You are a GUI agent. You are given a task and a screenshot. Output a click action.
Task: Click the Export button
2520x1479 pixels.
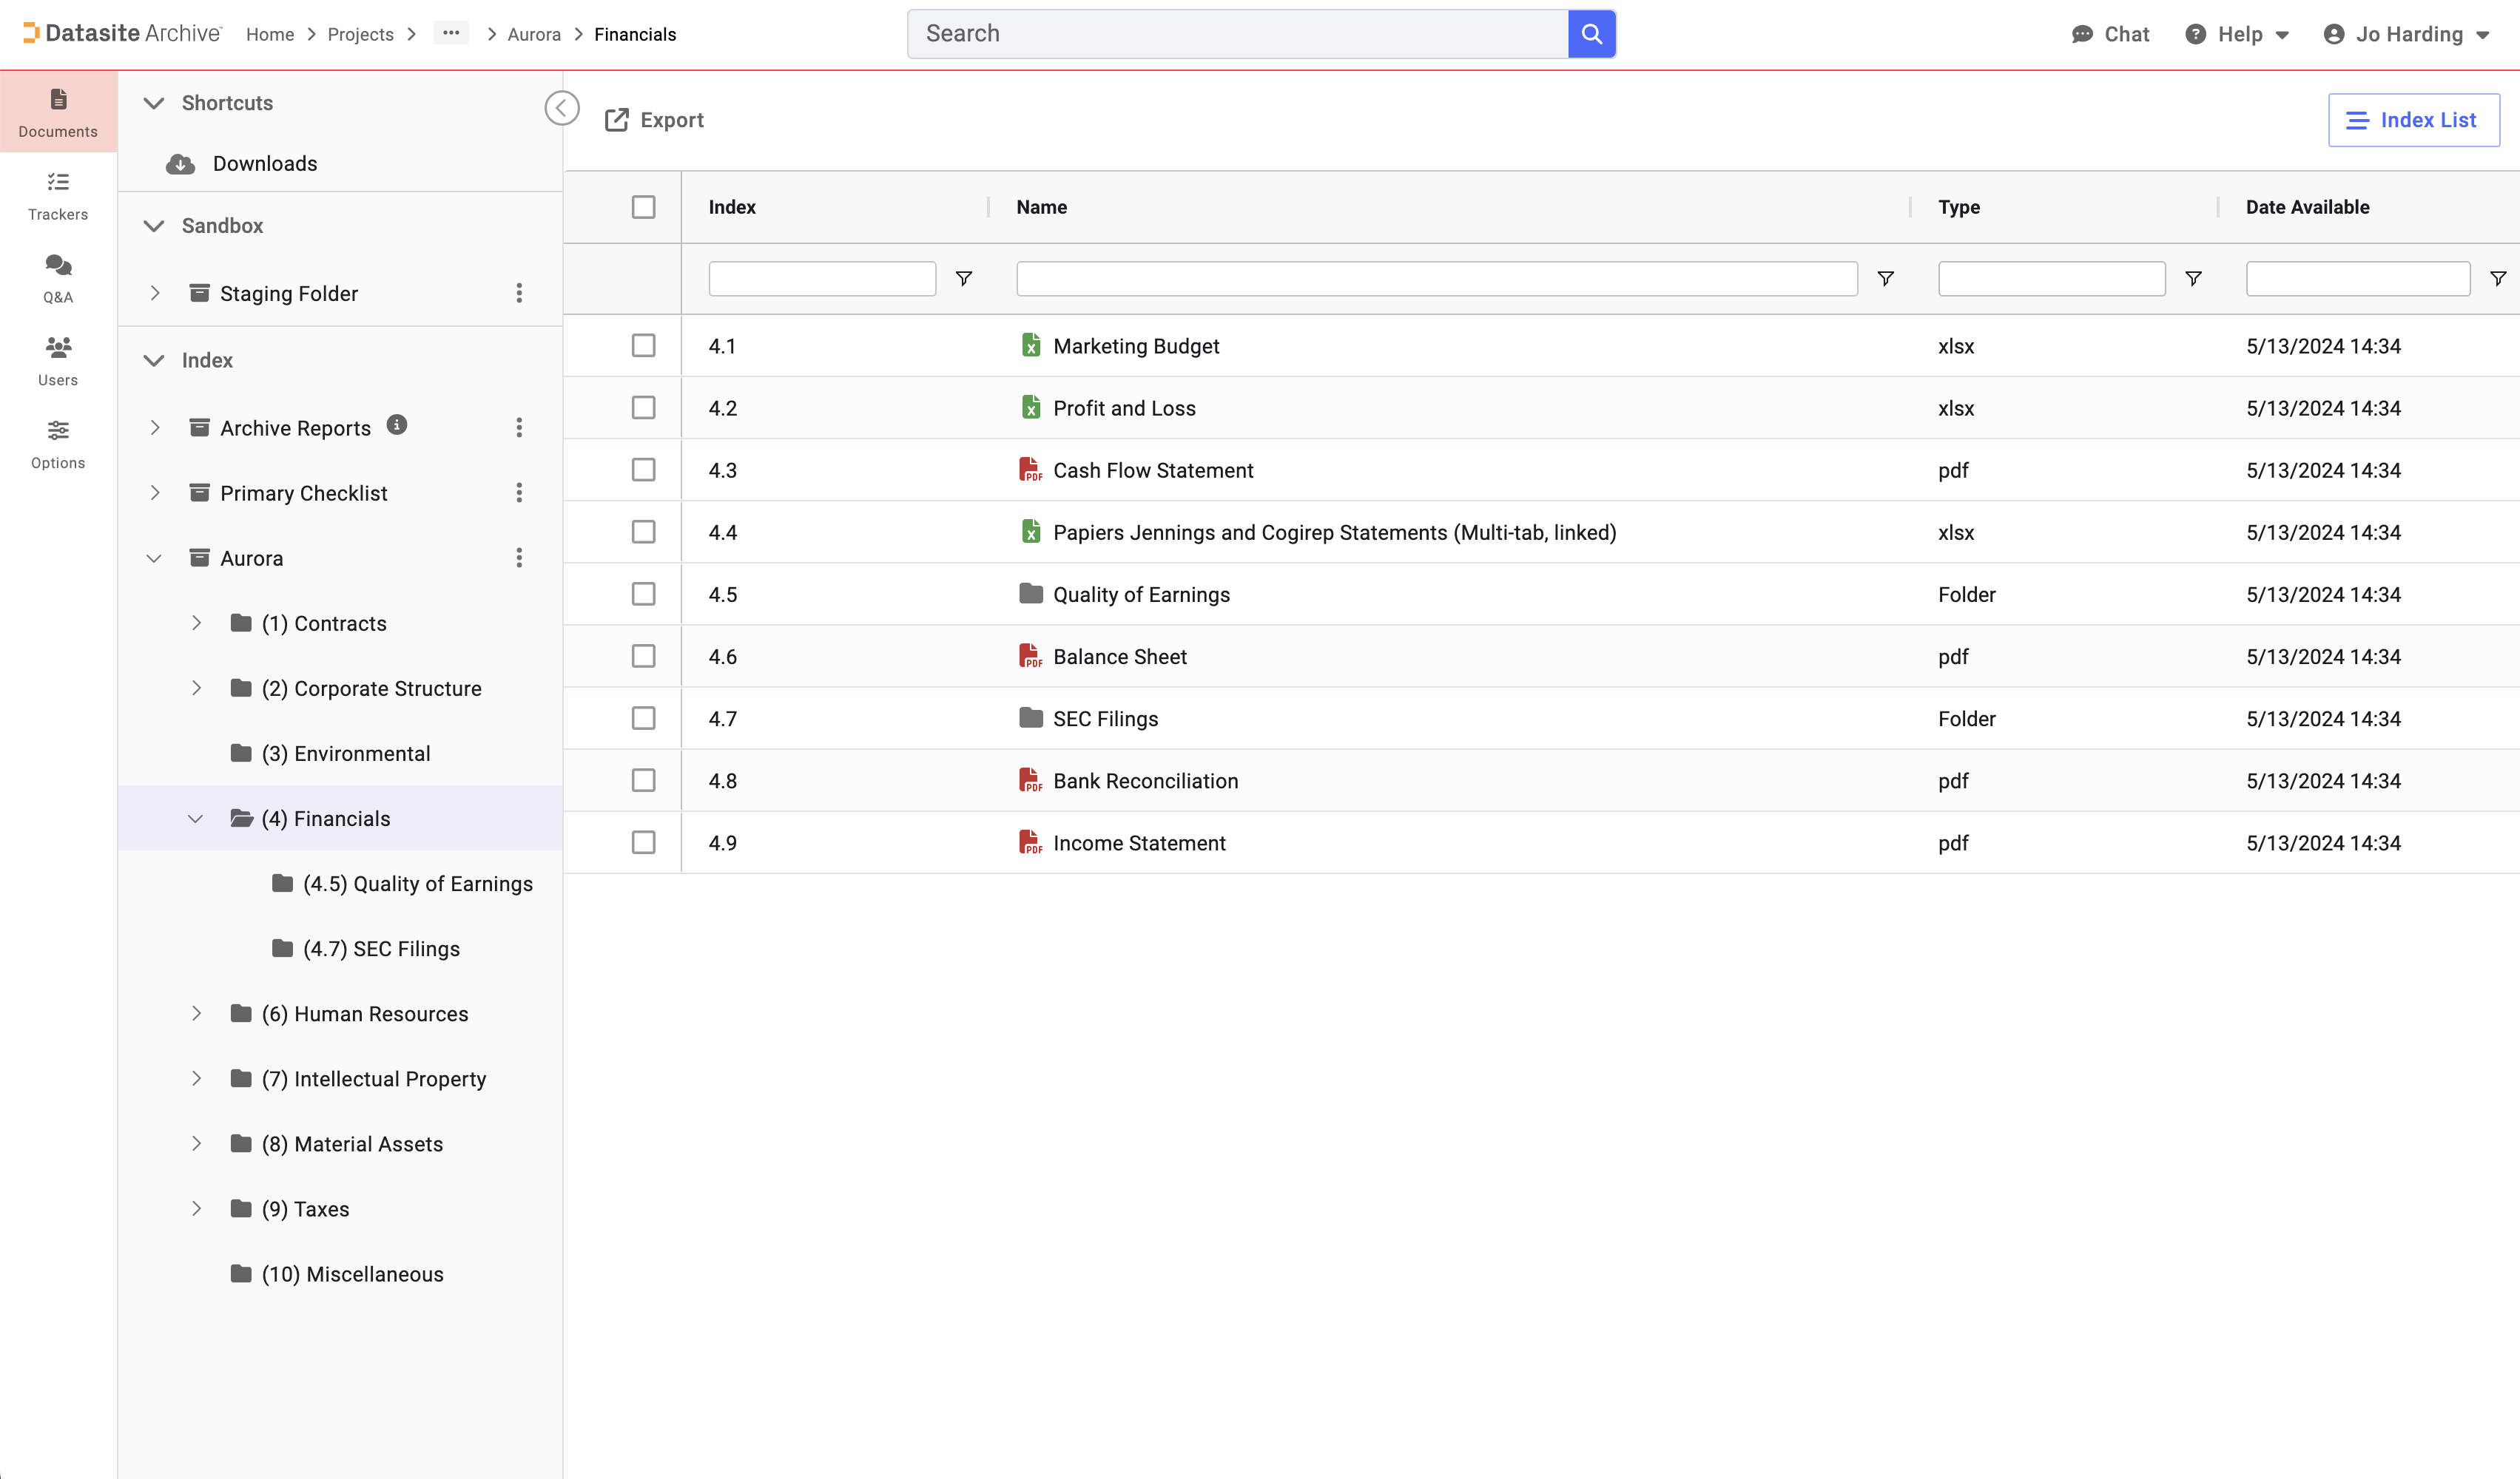(x=655, y=120)
